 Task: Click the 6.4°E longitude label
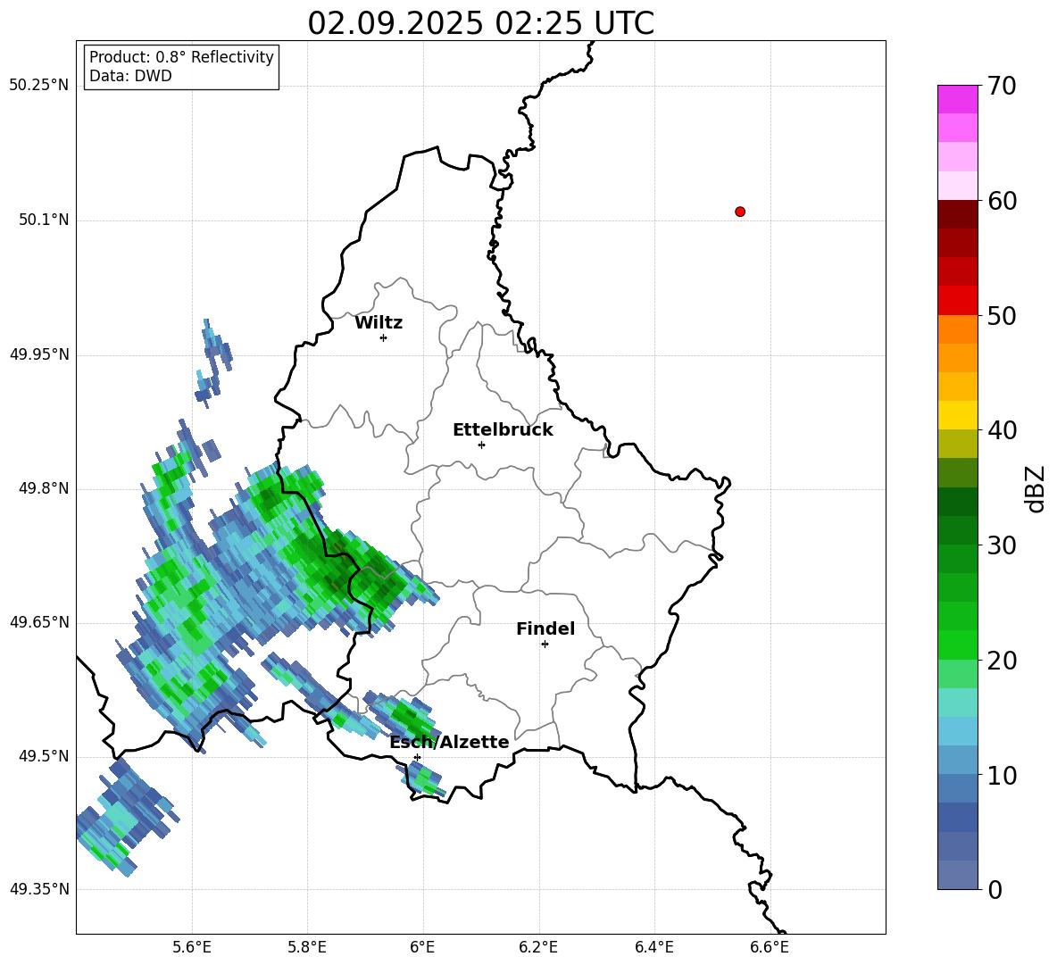653,948
